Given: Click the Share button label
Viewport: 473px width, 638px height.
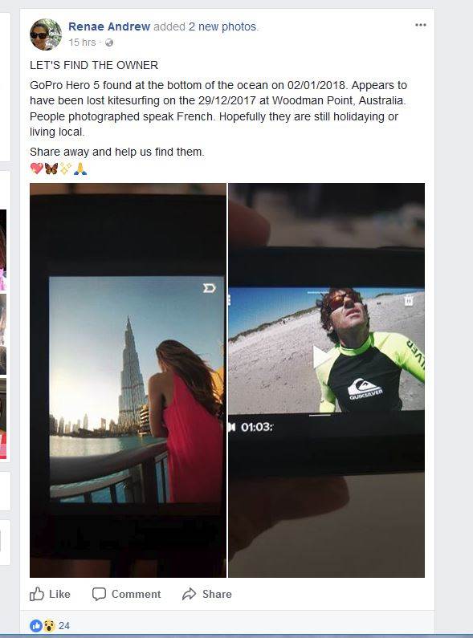Looking at the screenshot, I should tap(217, 594).
